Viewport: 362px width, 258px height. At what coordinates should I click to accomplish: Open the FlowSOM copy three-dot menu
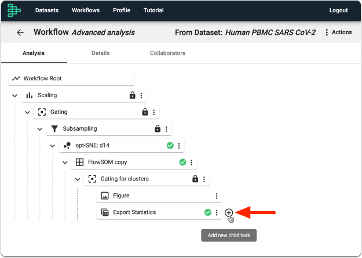pyautogui.click(x=191, y=163)
